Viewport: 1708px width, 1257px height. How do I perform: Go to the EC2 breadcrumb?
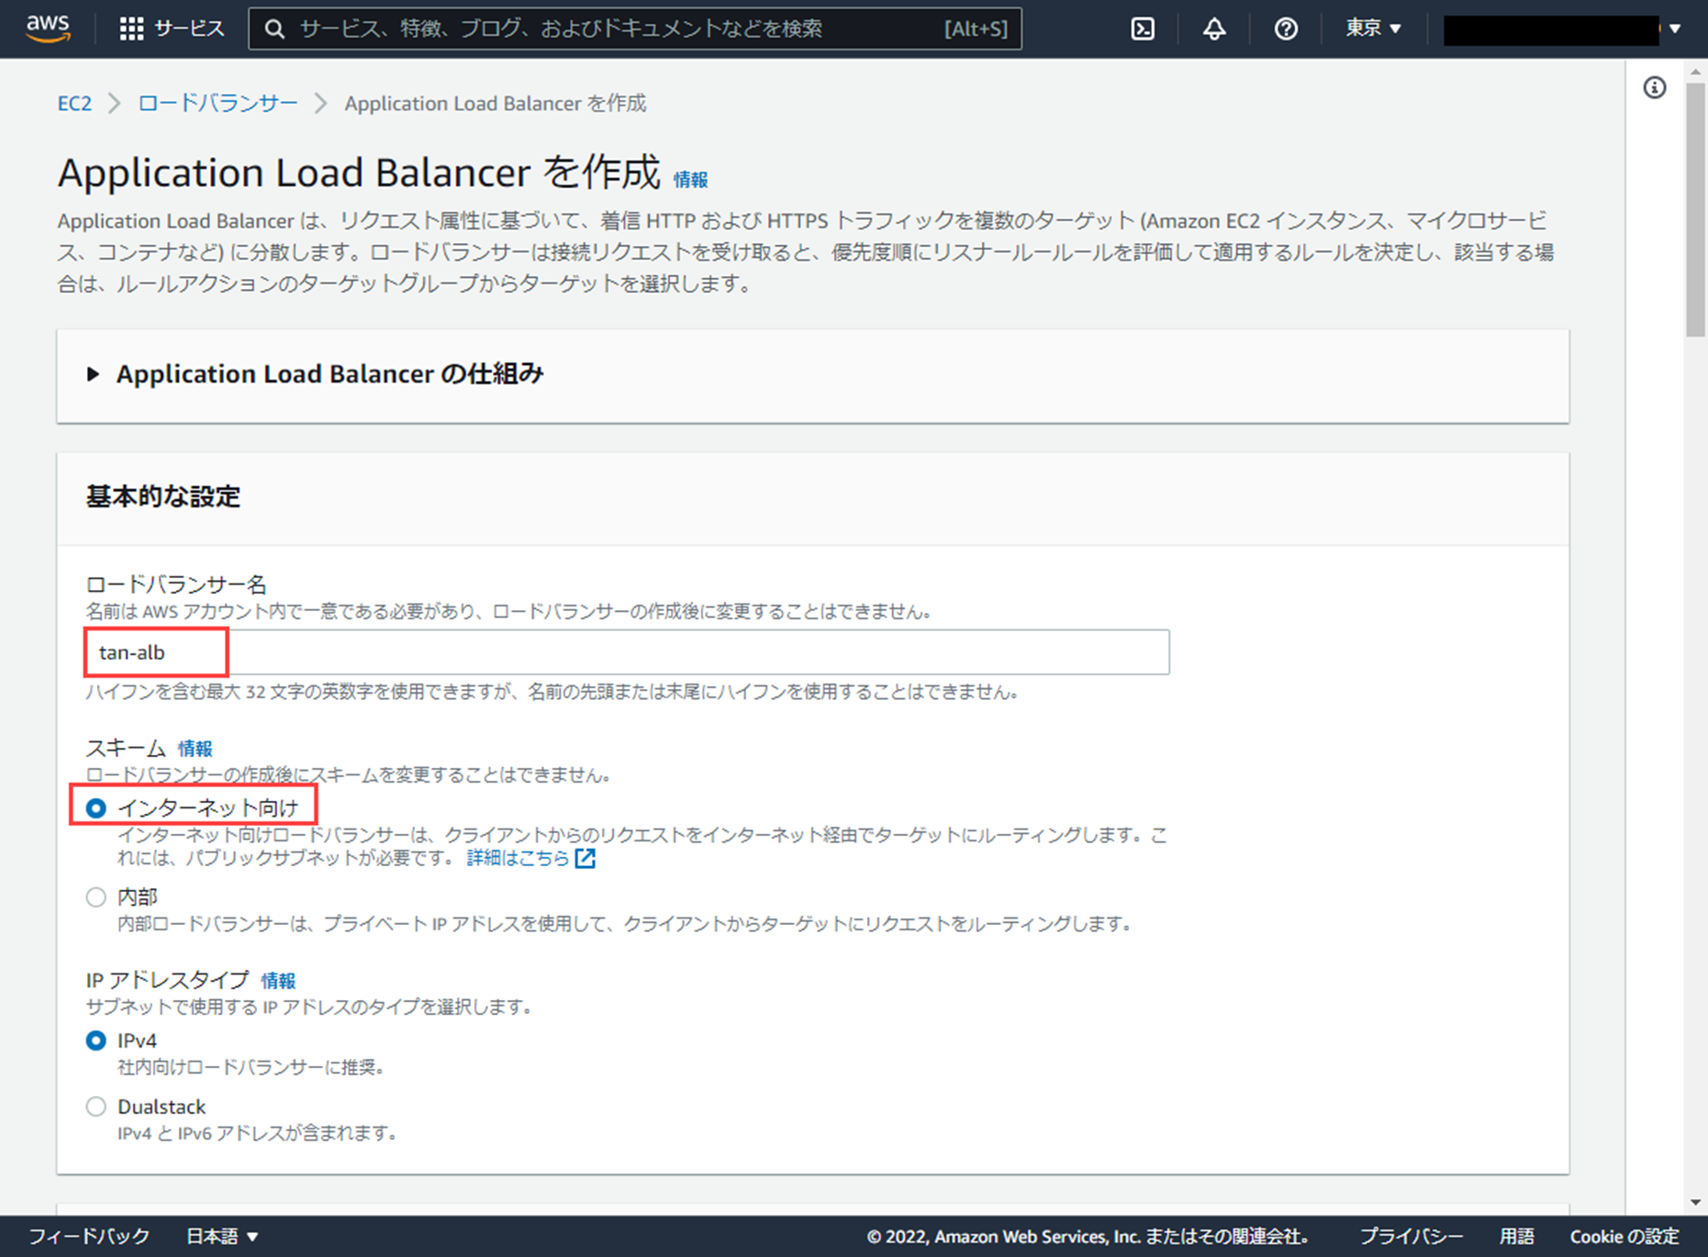click(x=74, y=104)
